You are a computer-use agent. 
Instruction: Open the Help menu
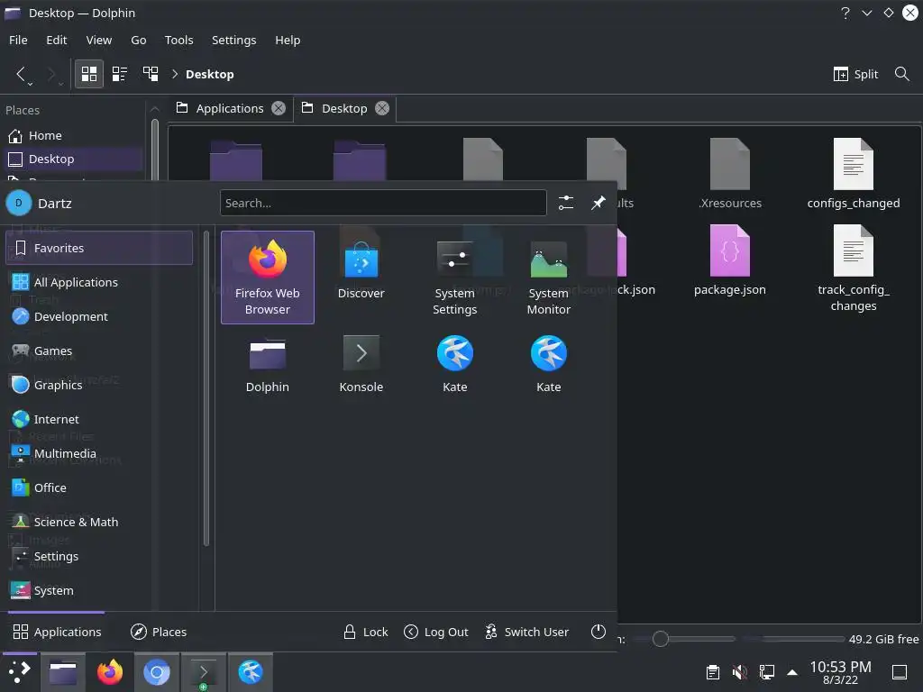point(288,40)
